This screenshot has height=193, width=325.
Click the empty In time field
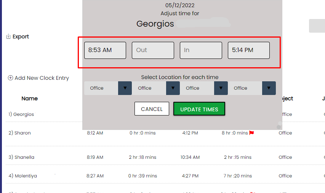pyautogui.click(x=201, y=50)
